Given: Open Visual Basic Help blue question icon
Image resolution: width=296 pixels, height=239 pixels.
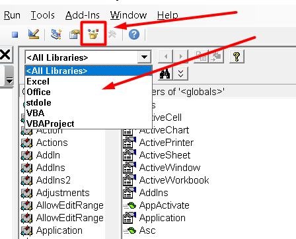Looking at the screenshot, I should pyautogui.click(x=134, y=34).
